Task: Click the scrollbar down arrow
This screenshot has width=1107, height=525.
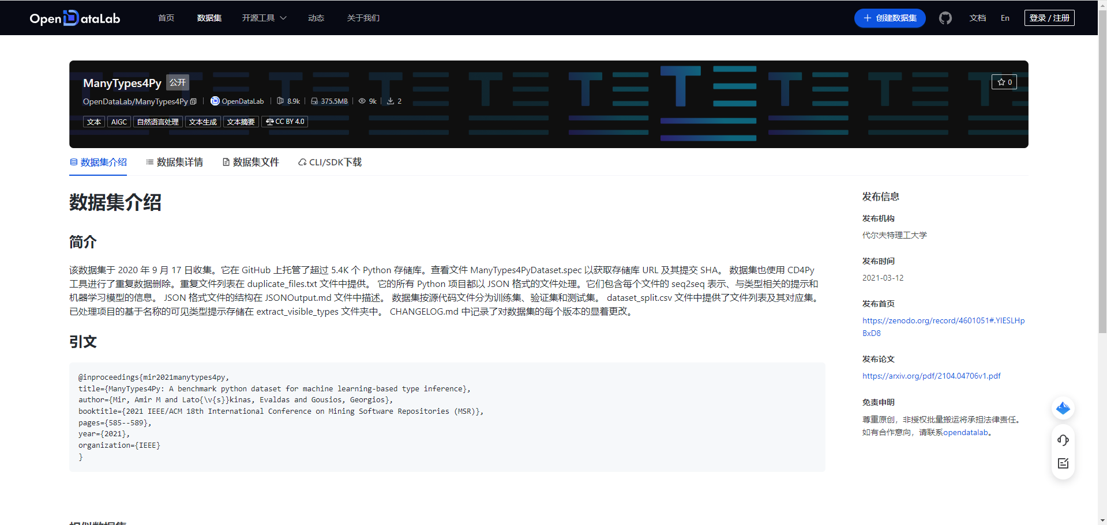Action: click(x=1102, y=520)
